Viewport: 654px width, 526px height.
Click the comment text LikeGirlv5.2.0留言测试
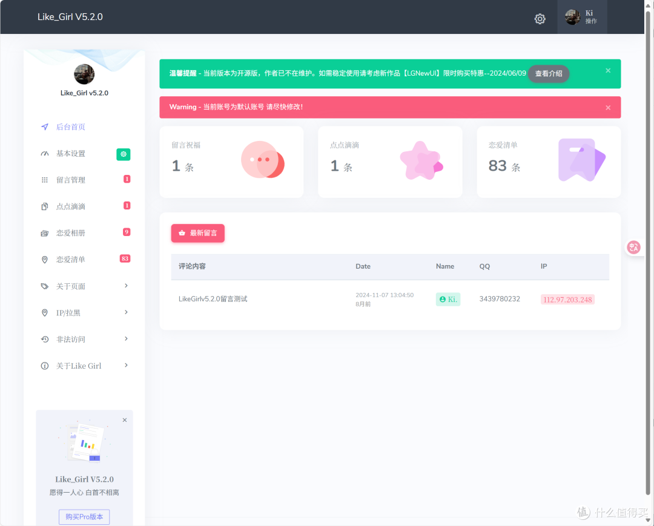pyautogui.click(x=213, y=299)
